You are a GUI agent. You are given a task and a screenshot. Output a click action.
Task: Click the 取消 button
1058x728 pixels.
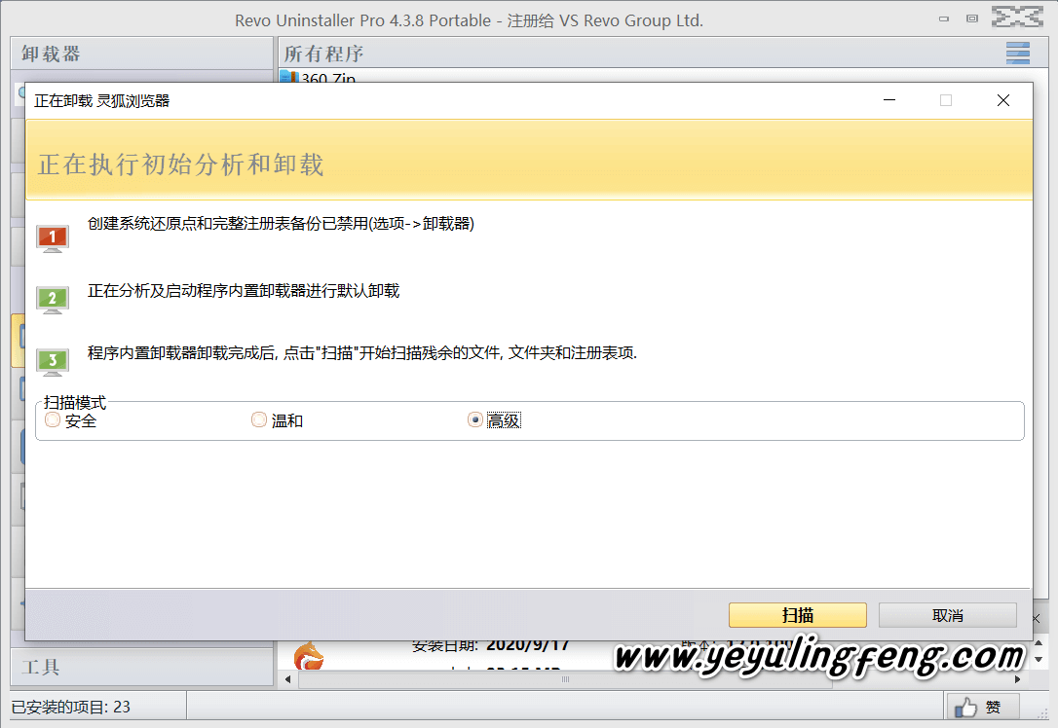(947, 615)
